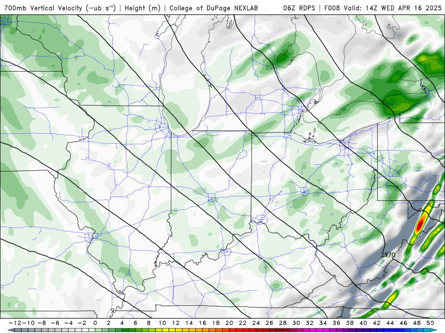
Task: Click the '0' color scale label
Action: pyautogui.click(x=95, y=323)
